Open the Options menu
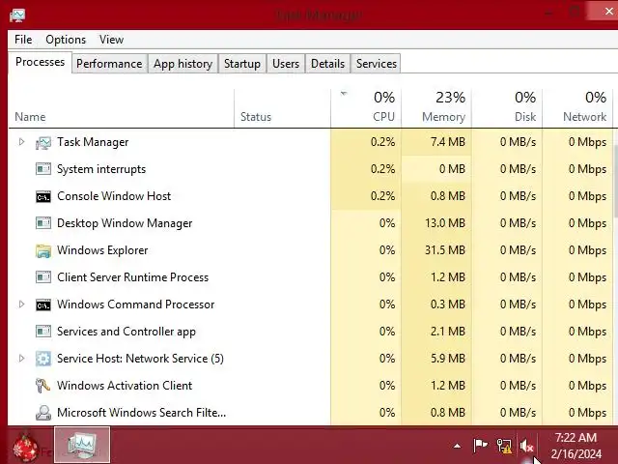 click(x=66, y=40)
